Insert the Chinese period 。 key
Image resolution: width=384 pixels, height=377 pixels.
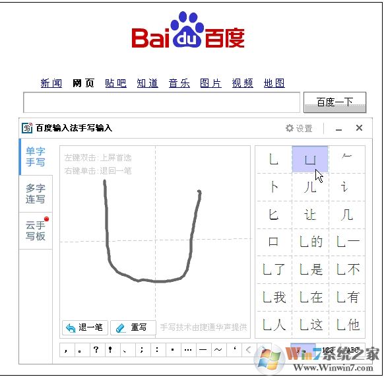point(82,350)
